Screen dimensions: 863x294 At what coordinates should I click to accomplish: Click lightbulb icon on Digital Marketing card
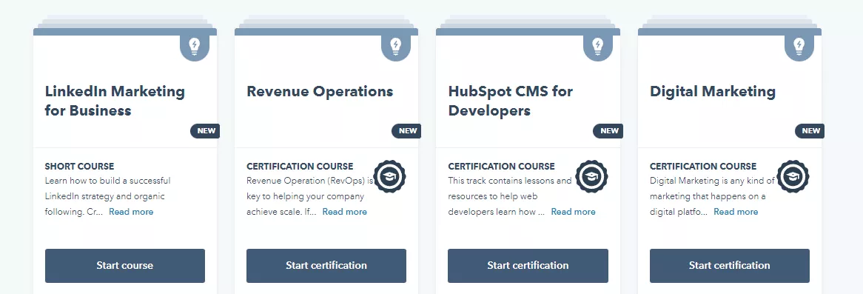799,47
